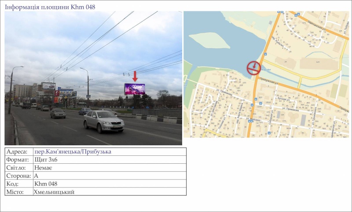Click the "Щит 3x6" format cell
Image resolution: width=352 pixels, height=212 pixels.
46,160
